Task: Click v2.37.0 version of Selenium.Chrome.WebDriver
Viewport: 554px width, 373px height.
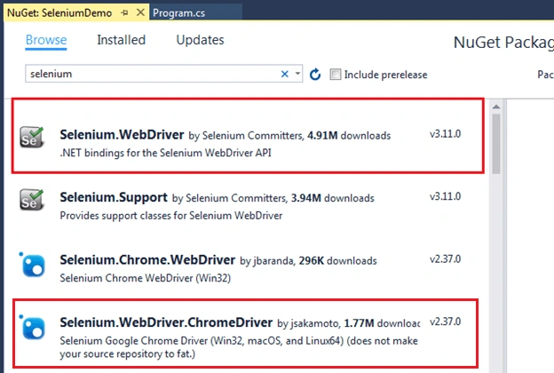Action: pyautogui.click(x=445, y=258)
